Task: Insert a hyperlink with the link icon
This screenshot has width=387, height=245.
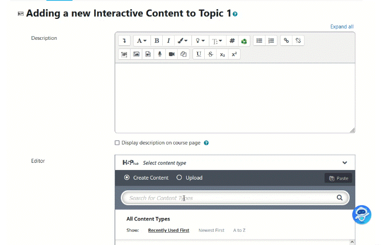Action: [286, 41]
